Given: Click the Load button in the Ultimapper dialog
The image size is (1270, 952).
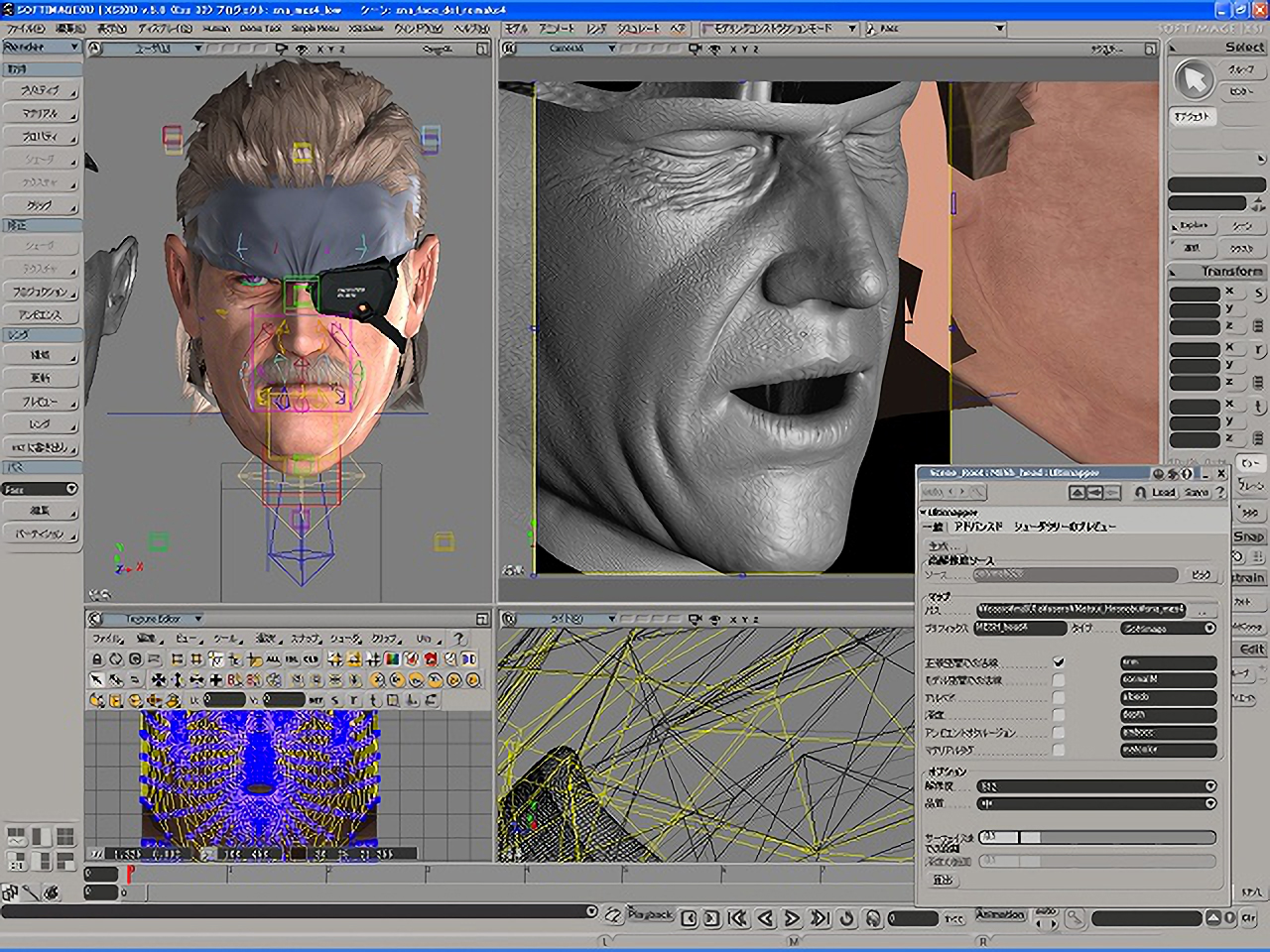Looking at the screenshot, I should [x=1165, y=492].
